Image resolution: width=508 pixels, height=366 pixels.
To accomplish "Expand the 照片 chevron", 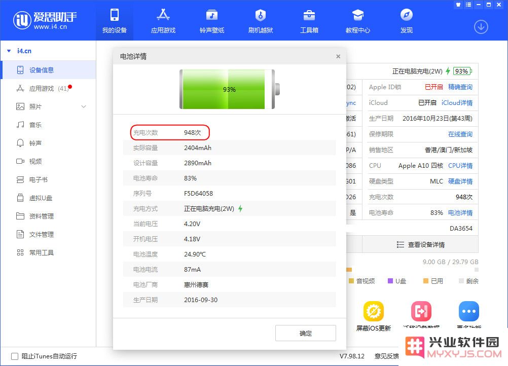I will coord(84,106).
